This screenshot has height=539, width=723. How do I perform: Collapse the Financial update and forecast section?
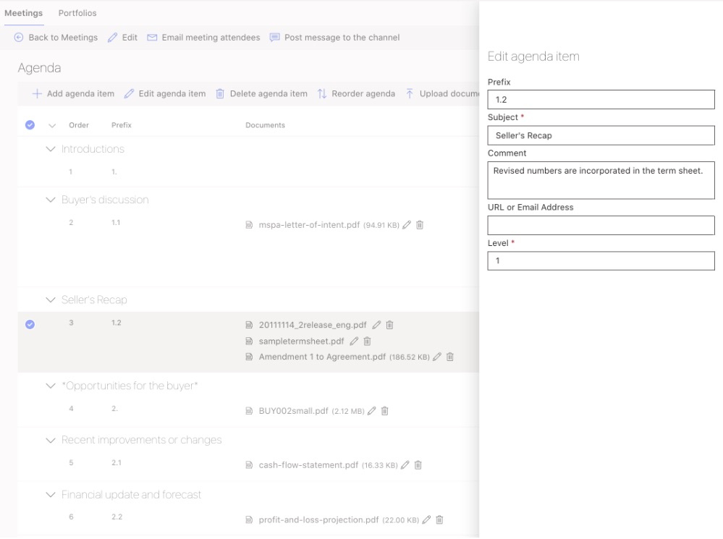click(49, 494)
